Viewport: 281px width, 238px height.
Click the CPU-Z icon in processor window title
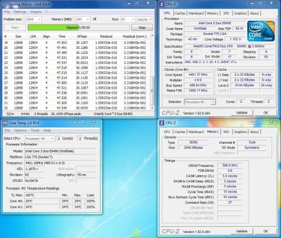pyautogui.click(x=162, y=4)
